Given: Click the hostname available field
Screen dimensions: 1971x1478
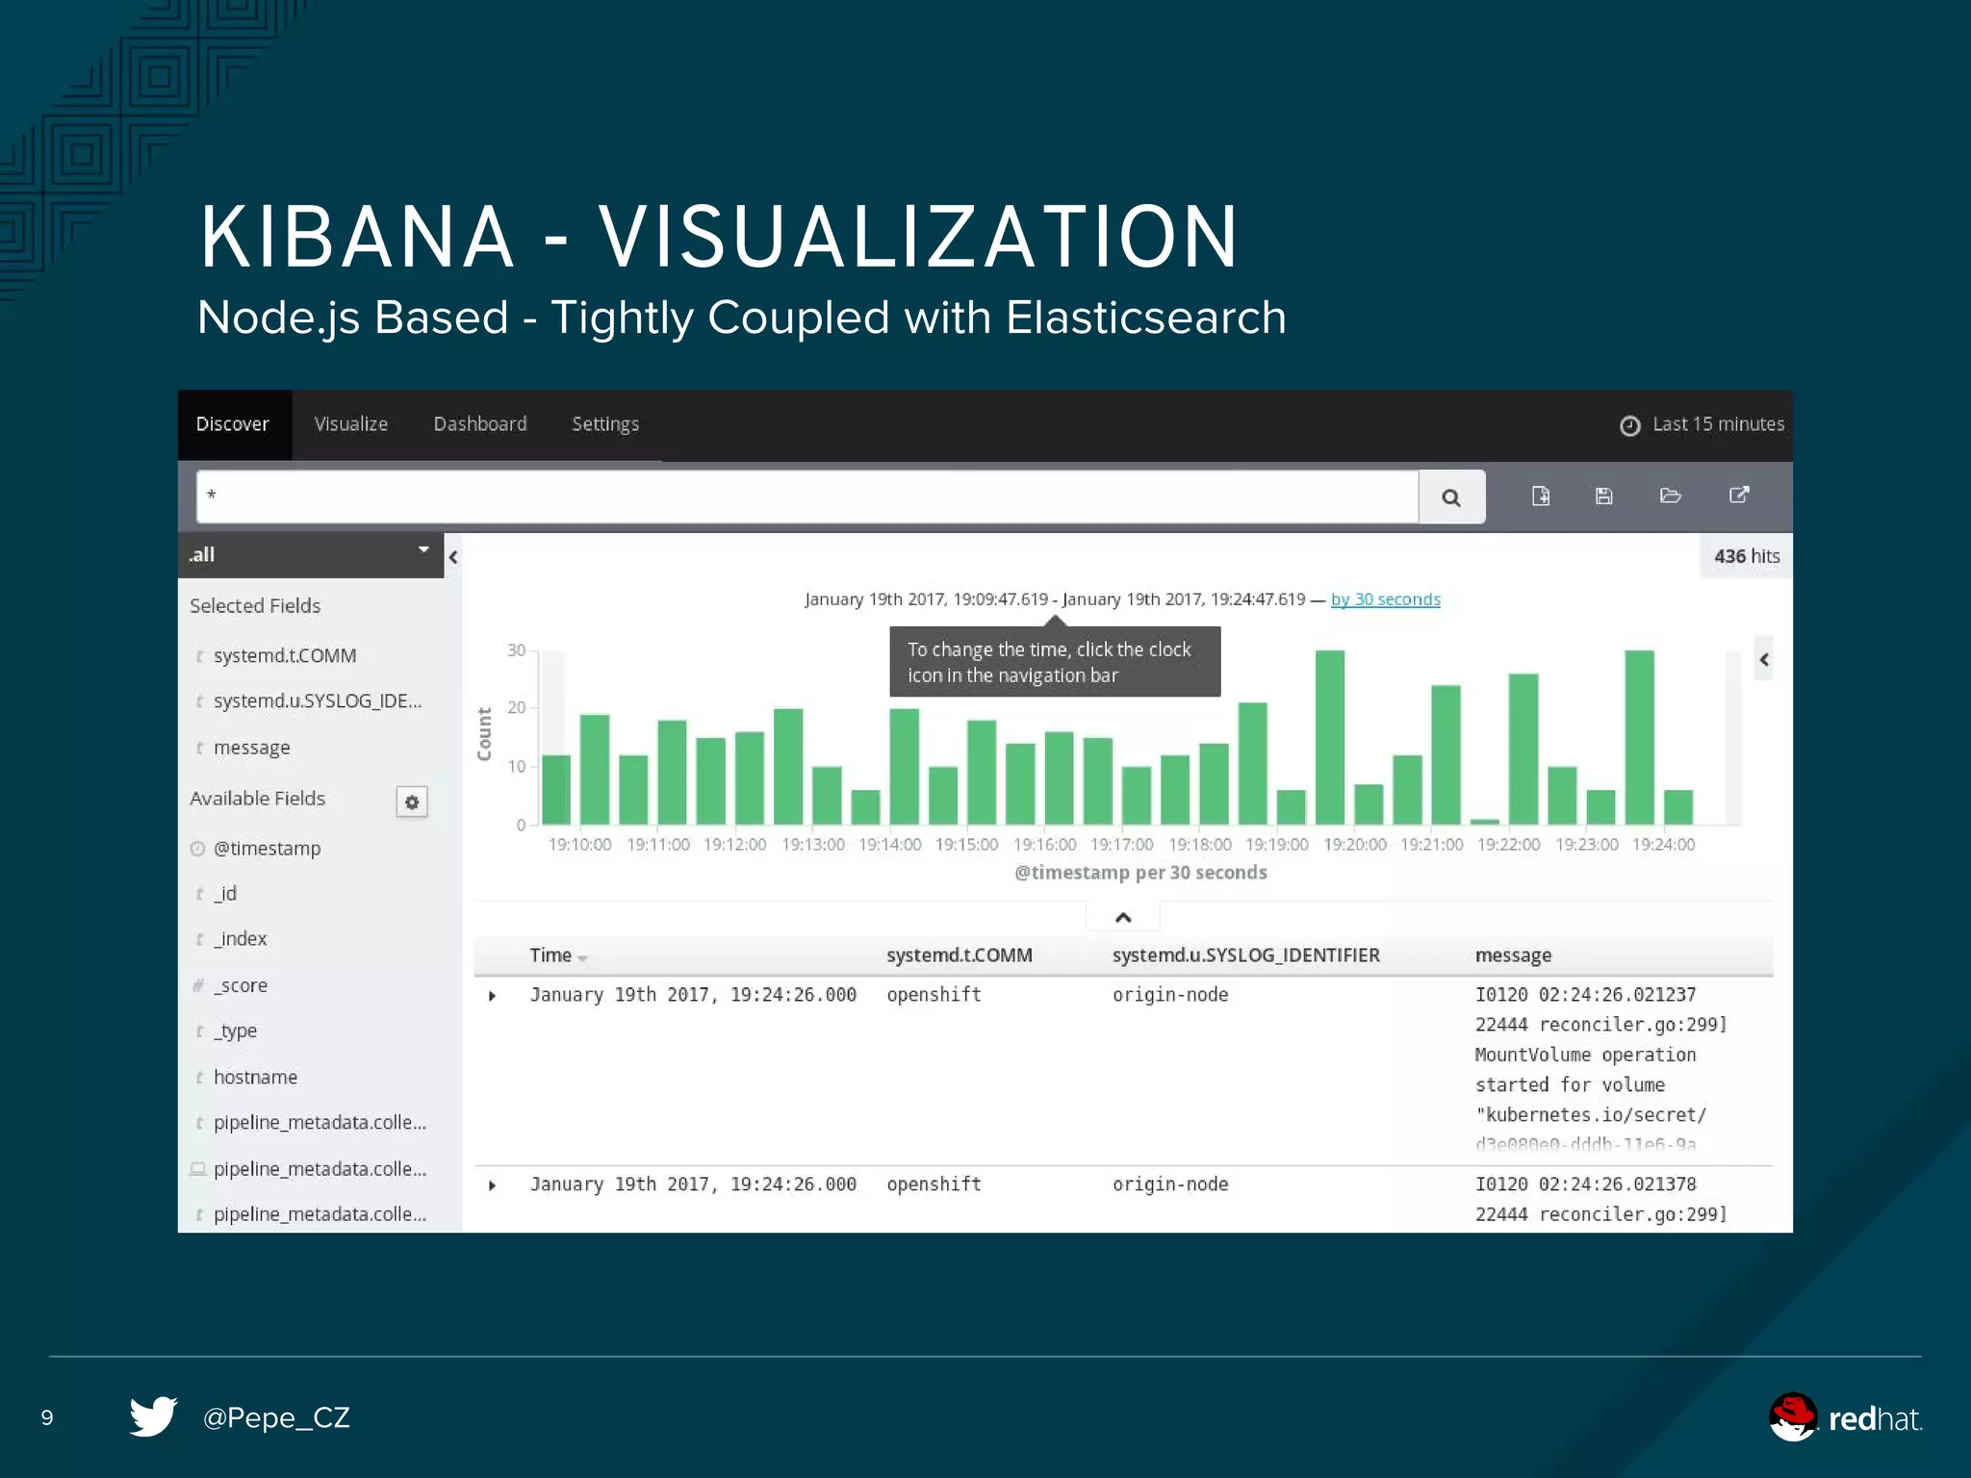Looking at the screenshot, I should pos(255,1077).
